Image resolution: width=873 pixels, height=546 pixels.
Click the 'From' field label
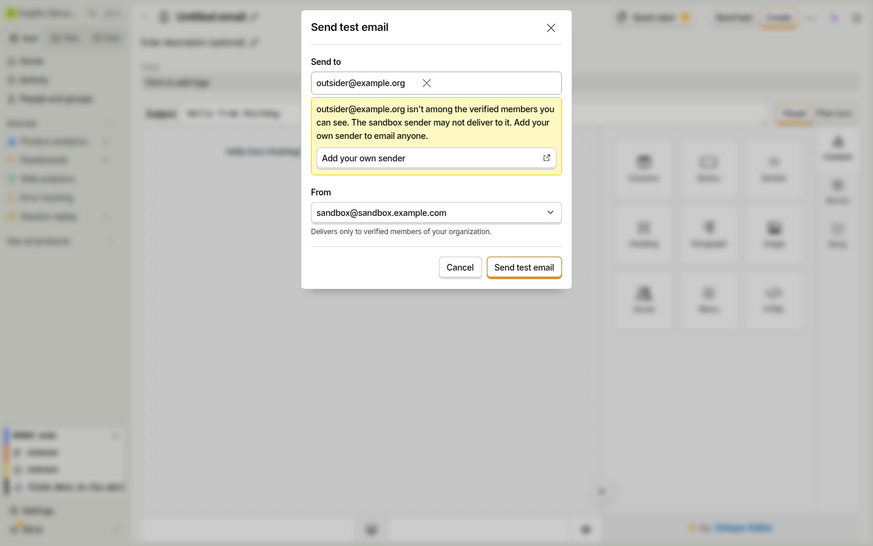click(321, 192)
